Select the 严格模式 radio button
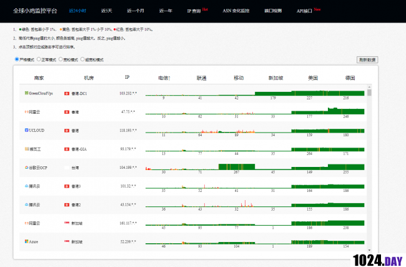Viewport: 406px width, 267px height. click(17, 59)
